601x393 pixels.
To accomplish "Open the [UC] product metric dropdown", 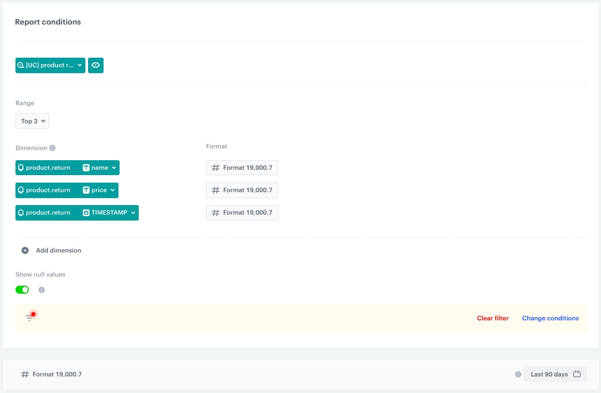I will (x=50, y=65).
